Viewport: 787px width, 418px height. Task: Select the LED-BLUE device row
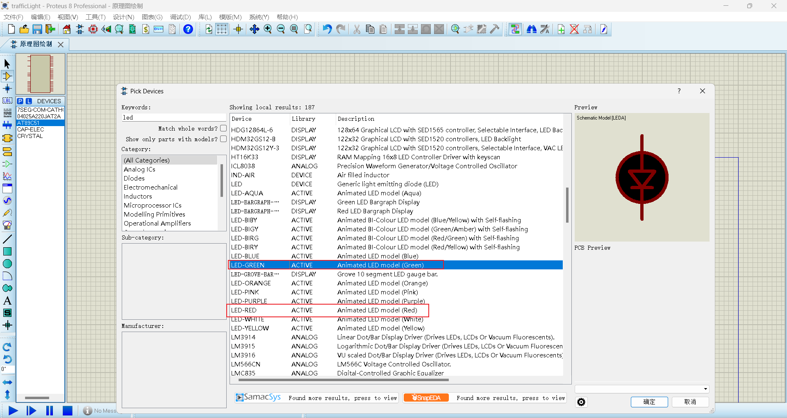[x=396, y=256]
